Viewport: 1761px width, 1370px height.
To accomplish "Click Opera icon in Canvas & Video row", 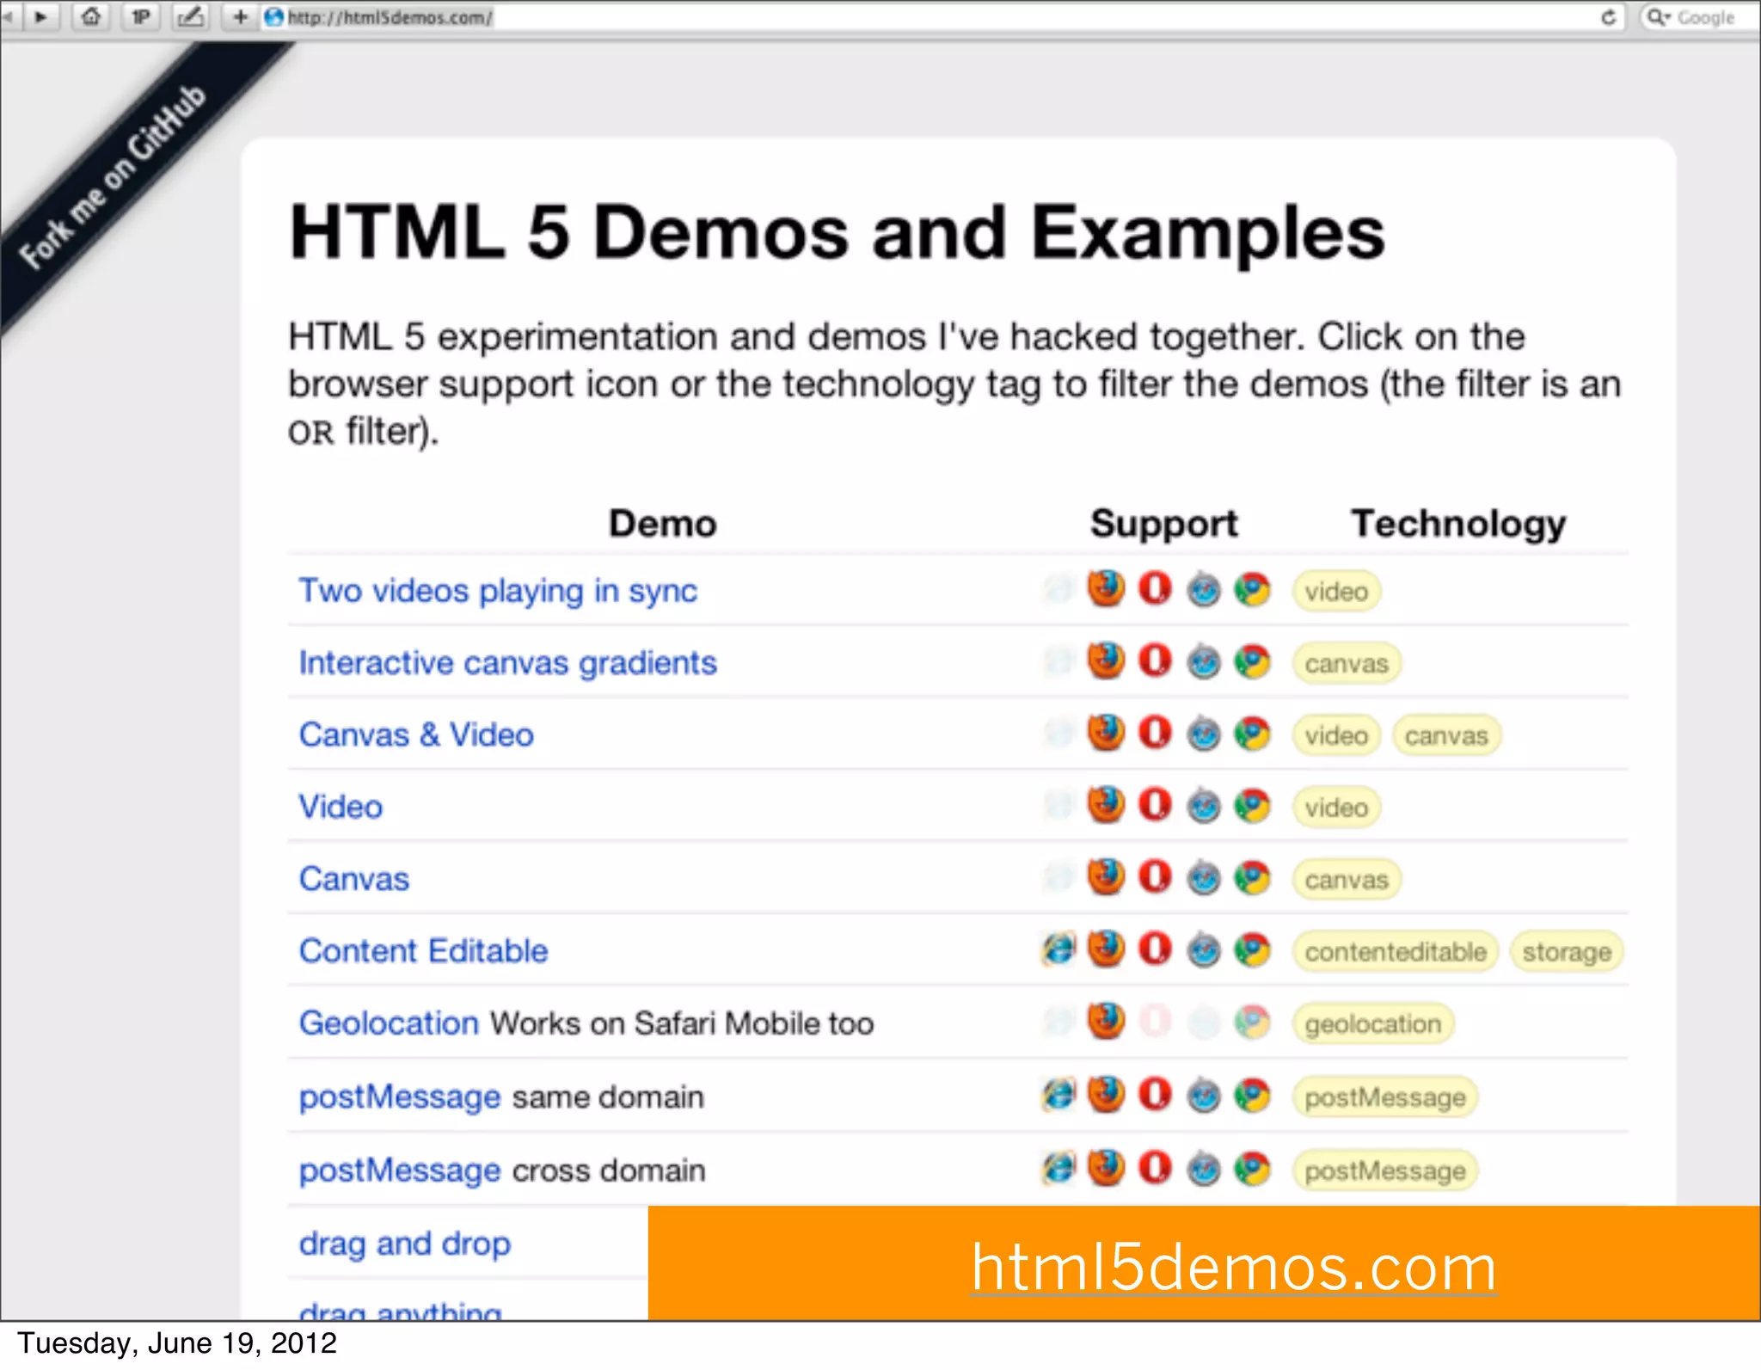I will pyautogui.click(x=1155, y=734).
